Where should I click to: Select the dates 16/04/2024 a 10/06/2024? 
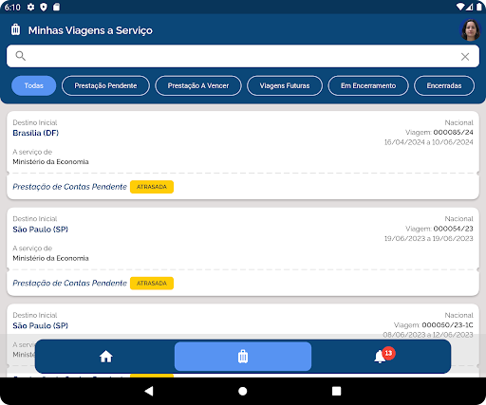(x=428, y=142)
